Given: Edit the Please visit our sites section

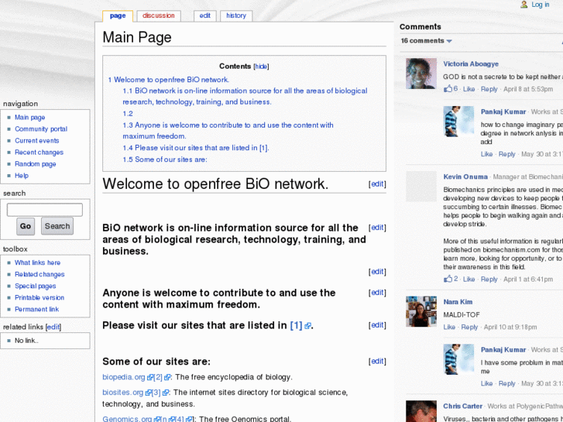Looking at the screenshot, I should [x=377, y=325].
